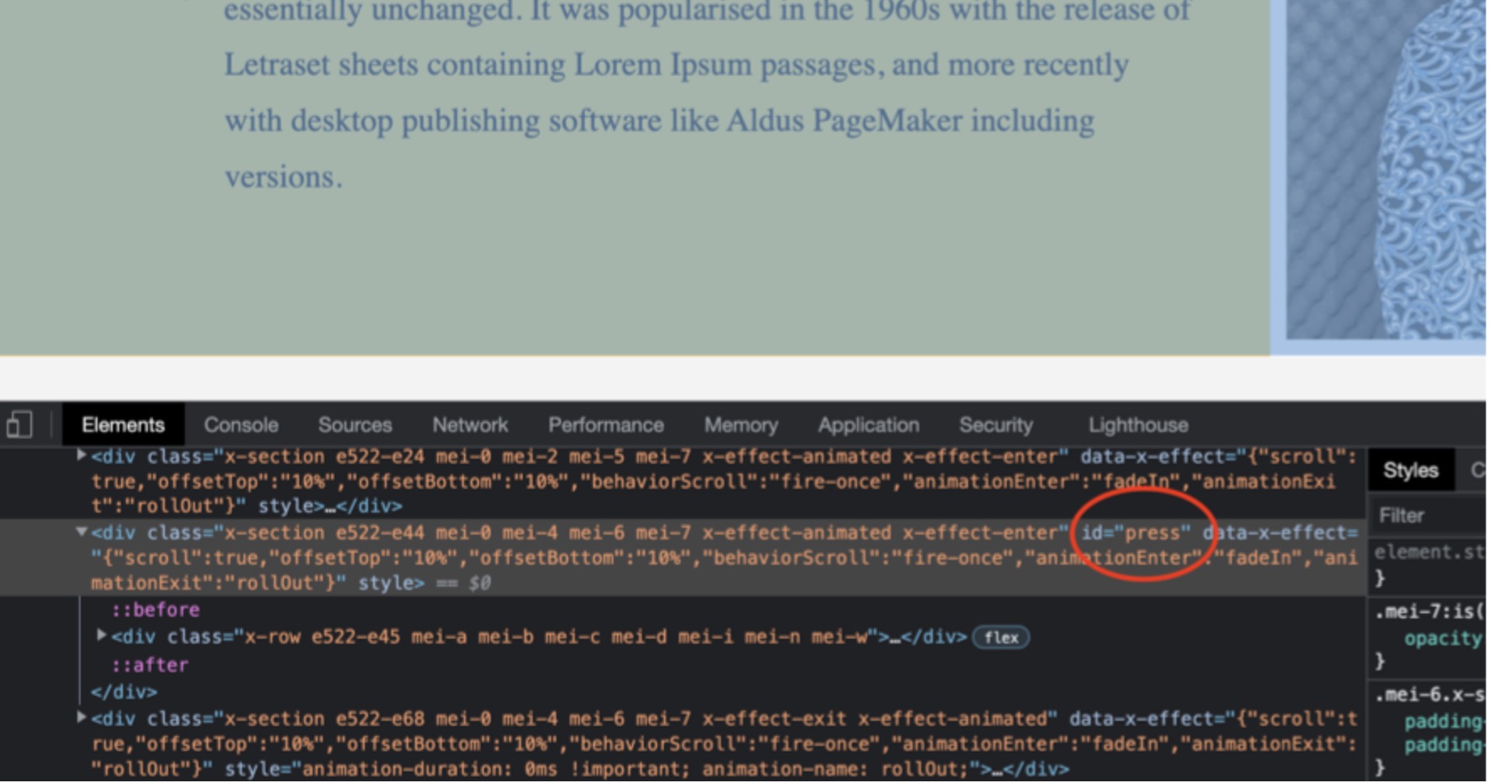Select the ::before pseudo-element node
Viewport: 1489px width, 783px height.
(155, 610)
